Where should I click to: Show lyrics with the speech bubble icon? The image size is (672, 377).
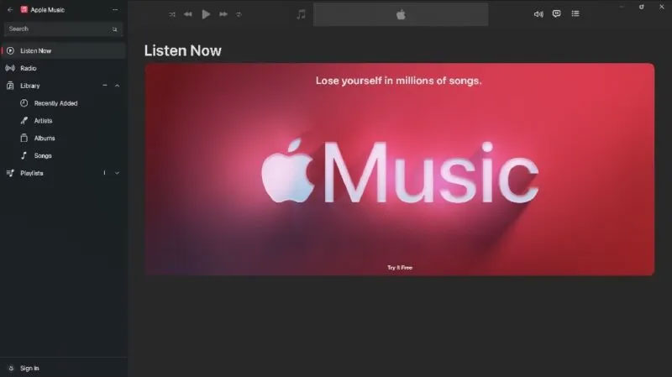click(556, 13)
